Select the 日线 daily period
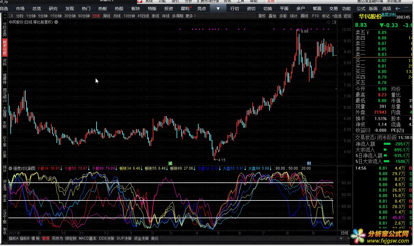This screenshot has height=246, width=414. click(96, 16)
